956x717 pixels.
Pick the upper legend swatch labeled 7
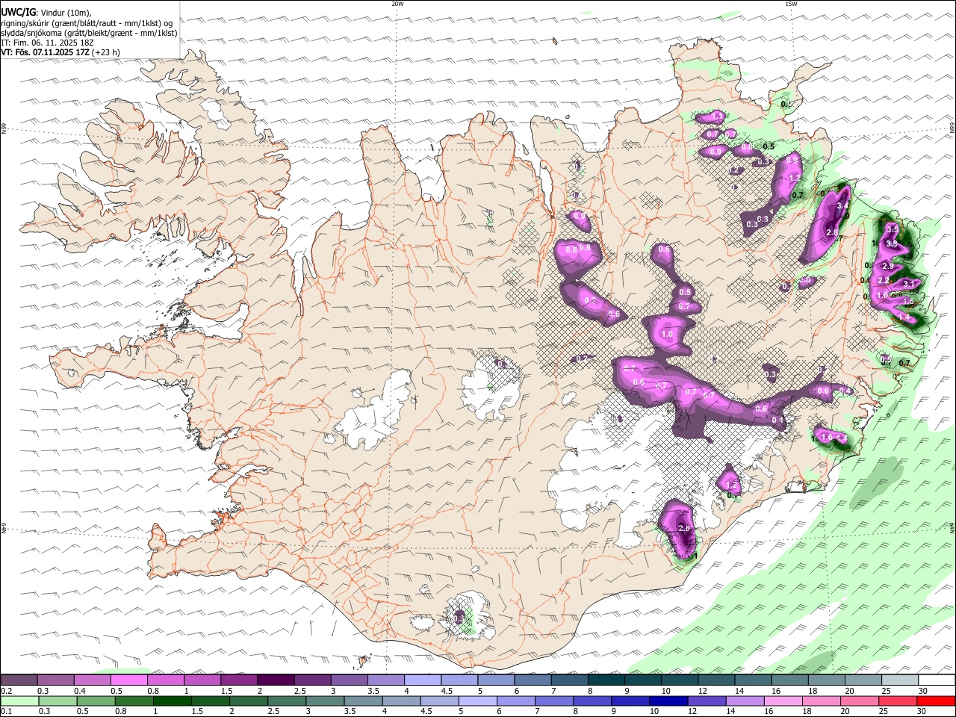[x=569, y=680]
